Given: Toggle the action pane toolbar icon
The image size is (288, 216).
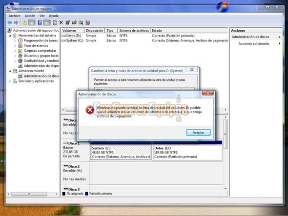Looking at the screenshot, I should [x=46, y=23].
